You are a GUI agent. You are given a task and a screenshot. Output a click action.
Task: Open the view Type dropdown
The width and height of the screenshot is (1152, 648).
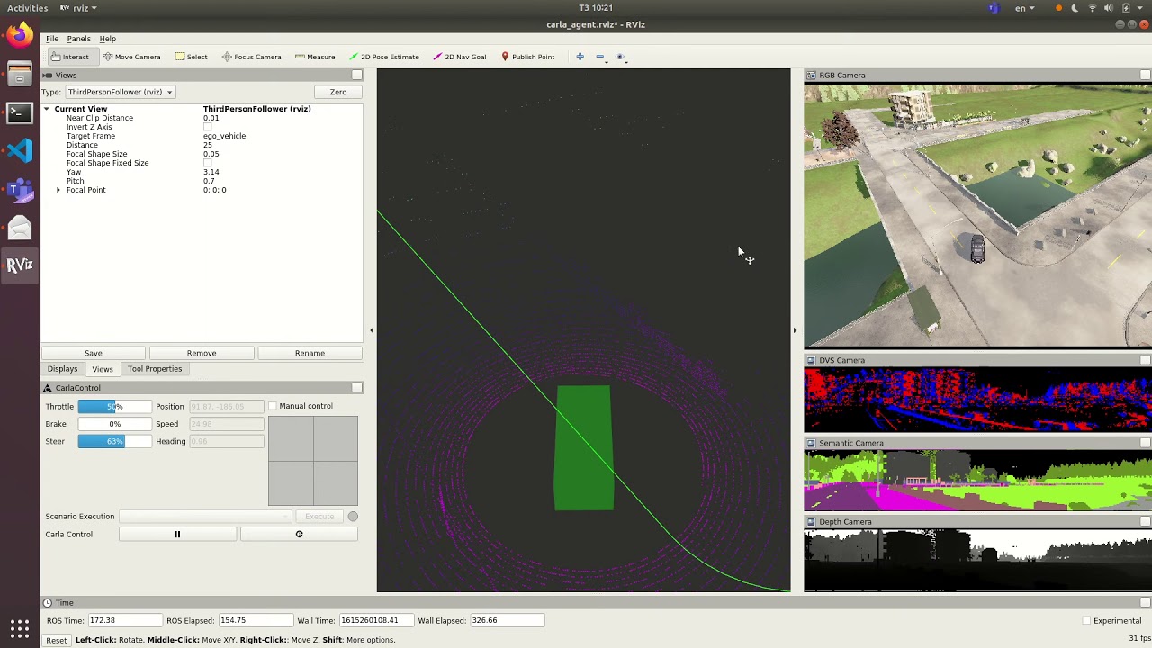click(x=120, y=92)
